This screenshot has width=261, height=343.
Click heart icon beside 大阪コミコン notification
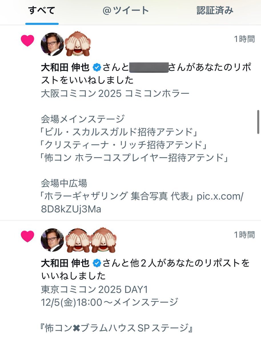(28, 41)
